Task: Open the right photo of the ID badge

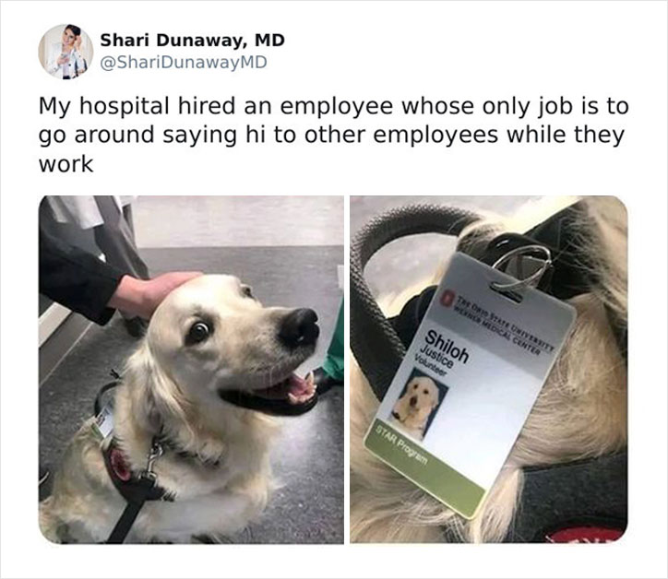Action: coord(489,370)
